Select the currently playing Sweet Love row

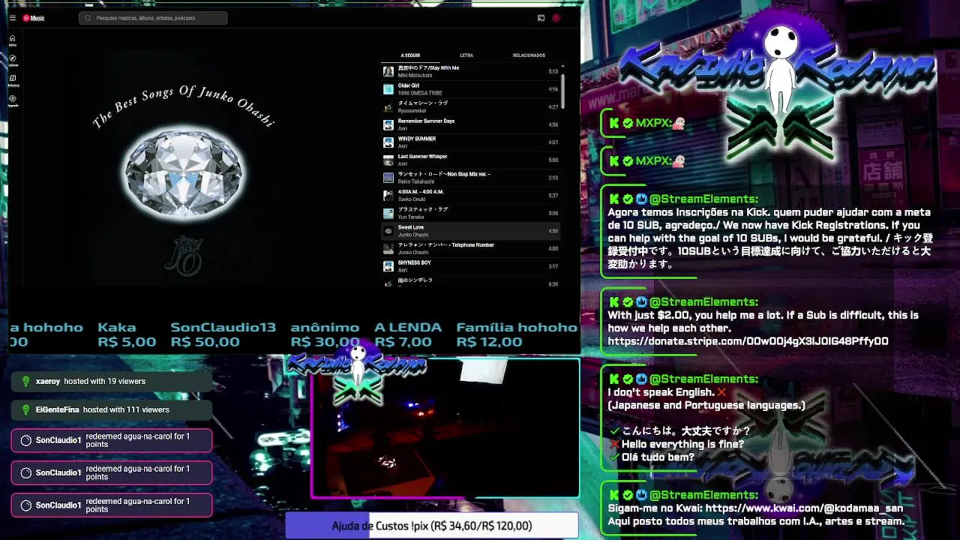point(470,231)
